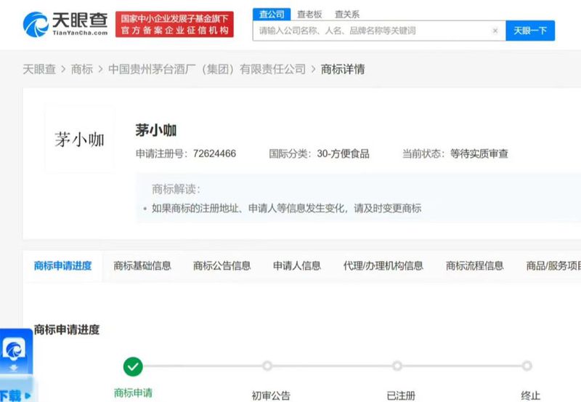
Task: Click the 天眼一下 search button
Action: tap(530, 31)
